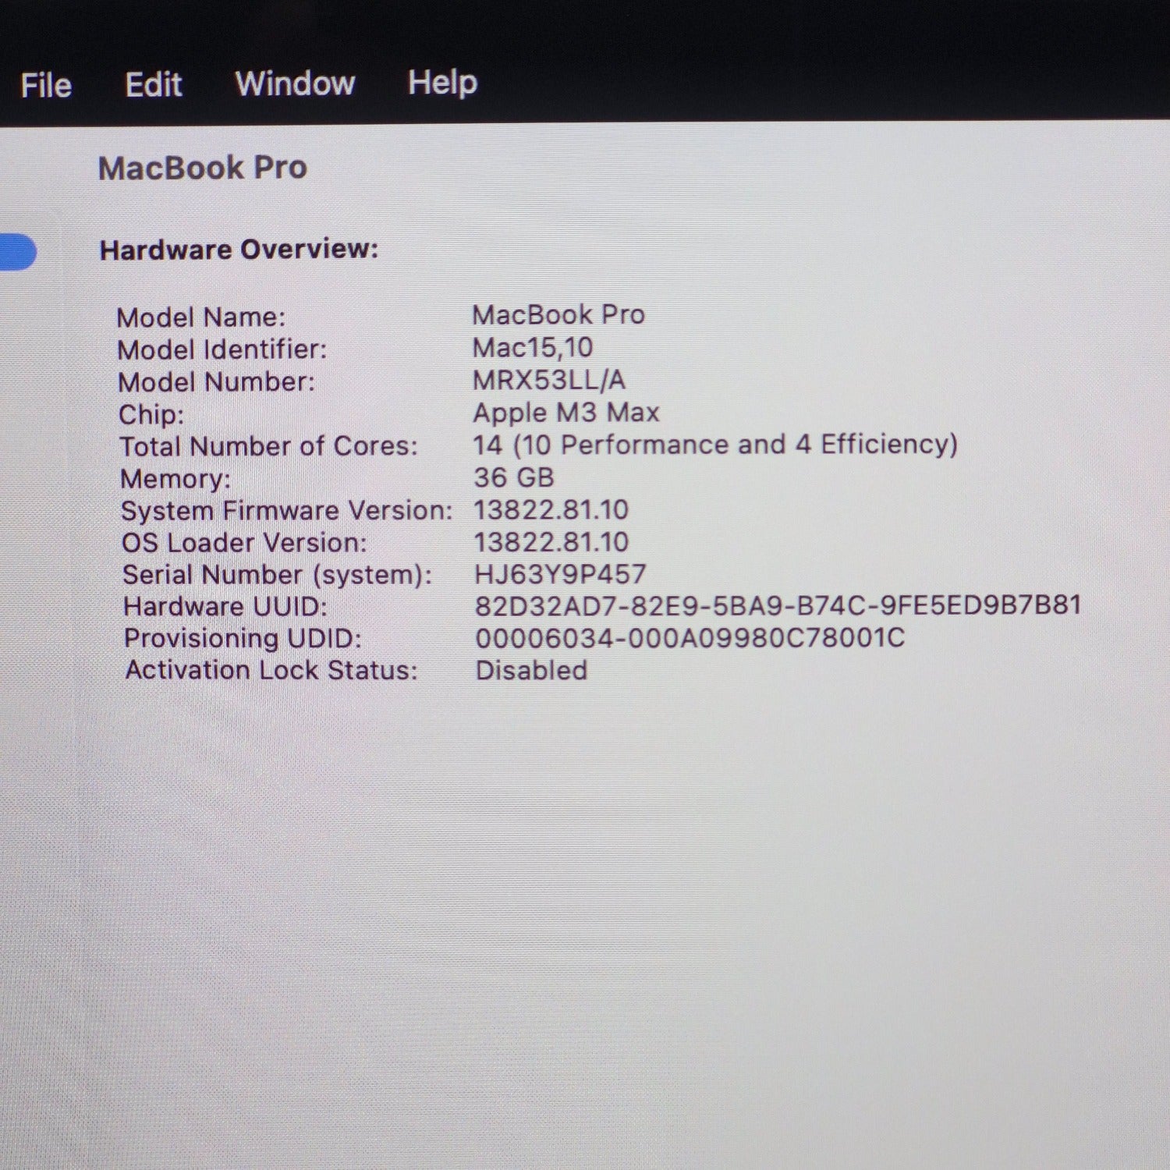Click the 36 GB memory value
The image size is (1170, 1170).
(x=514, y=477)
